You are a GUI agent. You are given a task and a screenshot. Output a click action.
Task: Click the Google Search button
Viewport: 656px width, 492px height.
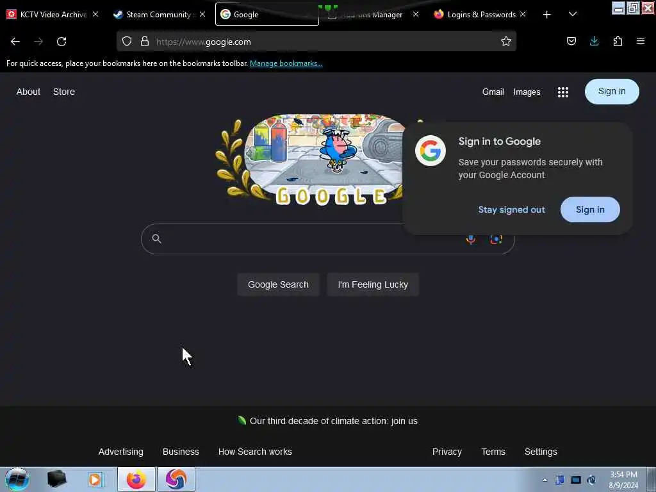coord(278,284)
